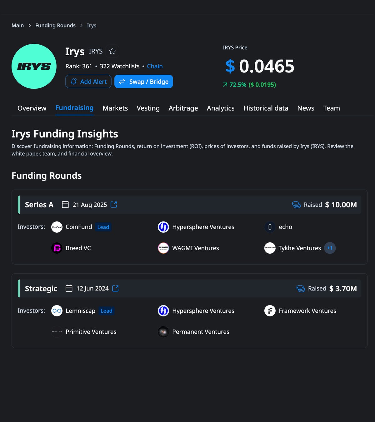Open external link for Strategic round
Screen dimensions: 375x422
pos(115,288)
